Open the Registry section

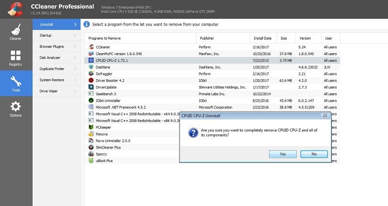tap(16, 58)
